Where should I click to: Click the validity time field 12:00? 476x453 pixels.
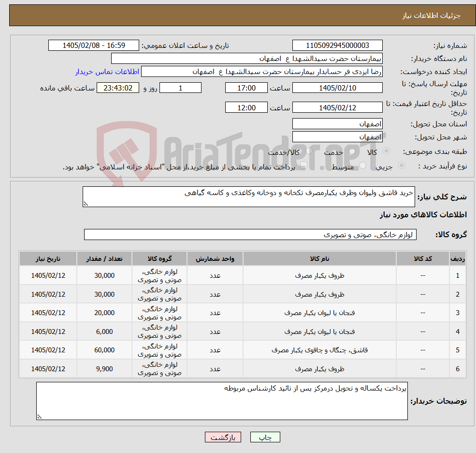(x=246, y=107)
